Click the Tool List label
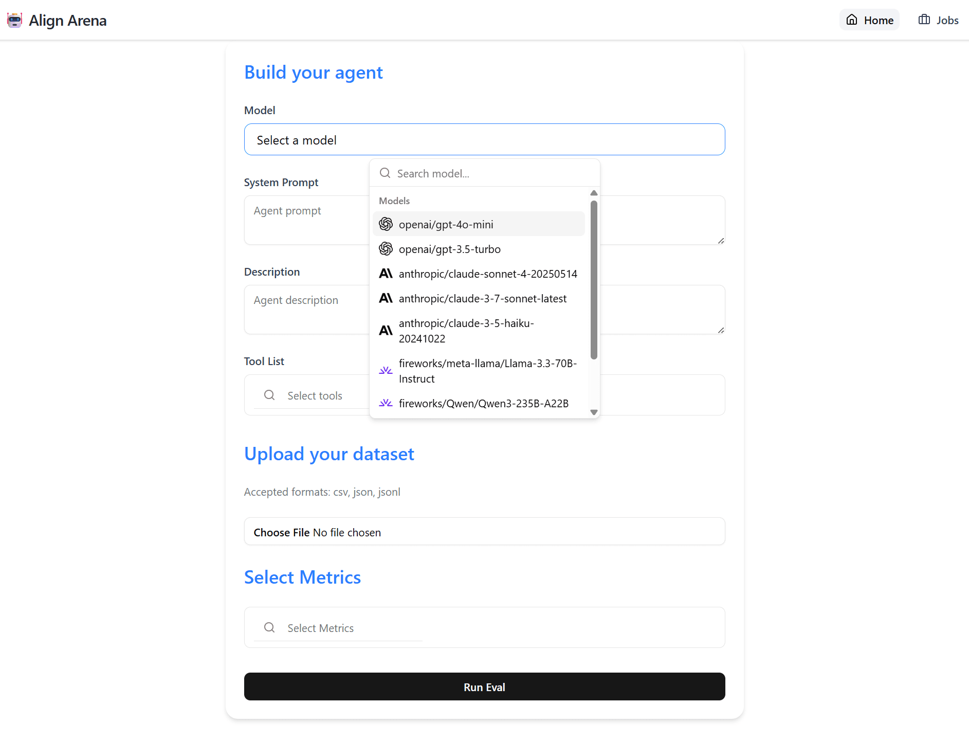The image size is (969, 741). pos(264,361)
